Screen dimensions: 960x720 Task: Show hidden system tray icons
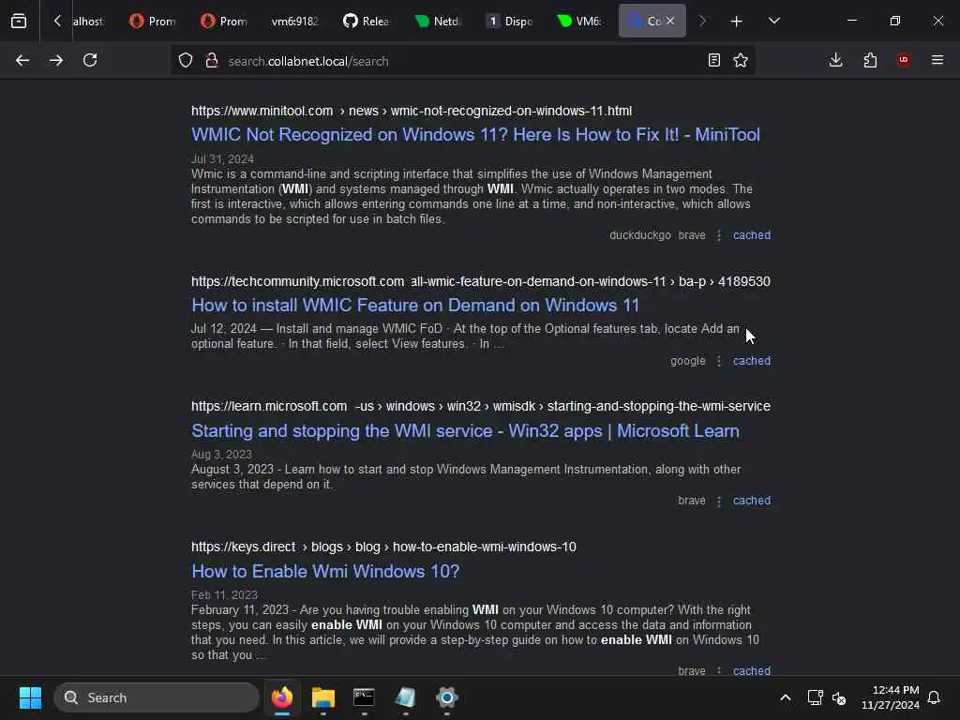[x=786, y=697]
